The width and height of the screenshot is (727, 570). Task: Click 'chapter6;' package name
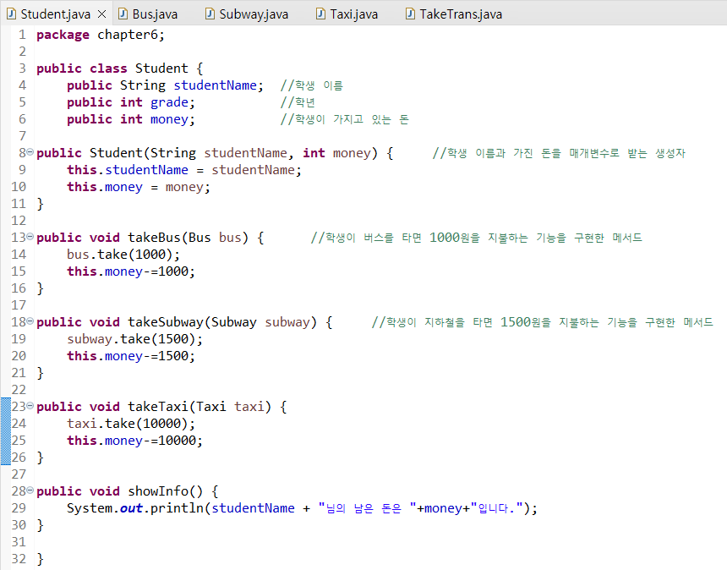[x=131, y=35]
